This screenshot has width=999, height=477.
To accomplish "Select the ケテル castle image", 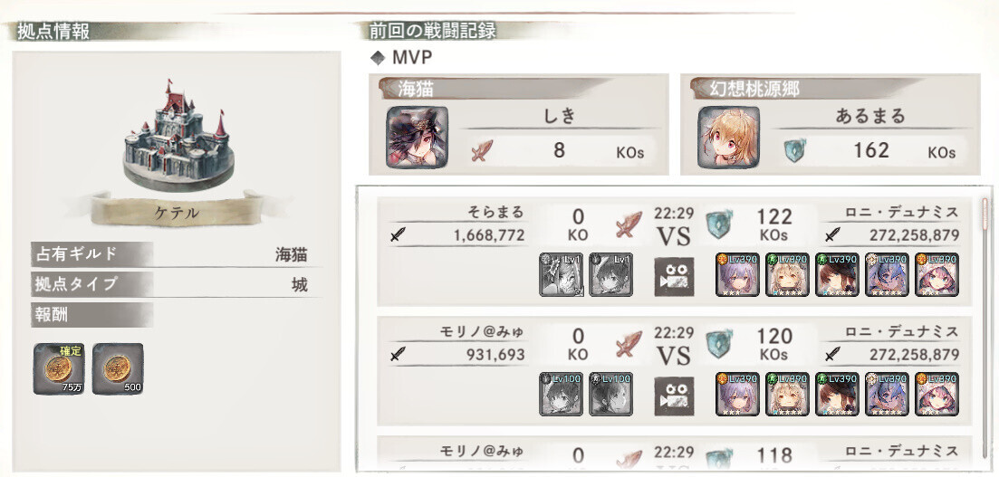I will pos(178,136).
